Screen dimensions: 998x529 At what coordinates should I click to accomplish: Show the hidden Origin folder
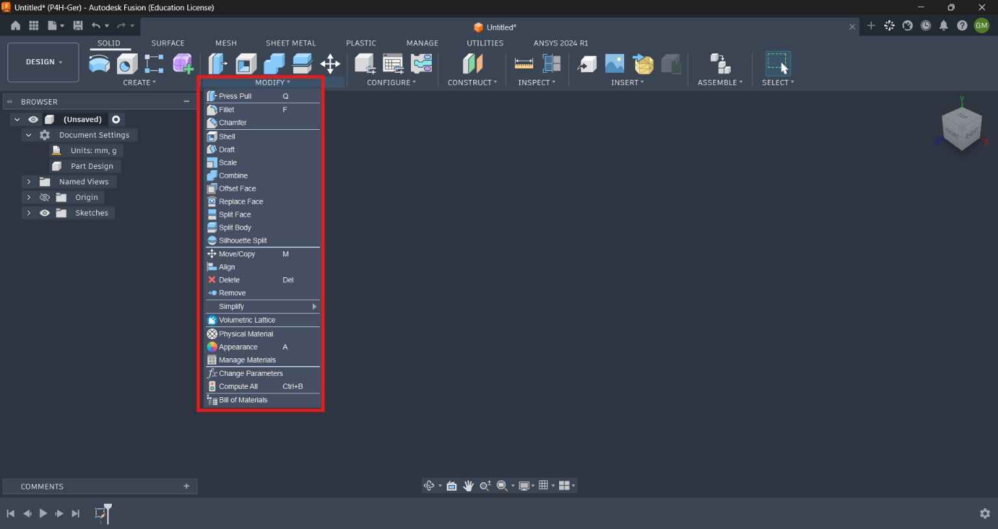pyautogui.click(x=44, y=197)
